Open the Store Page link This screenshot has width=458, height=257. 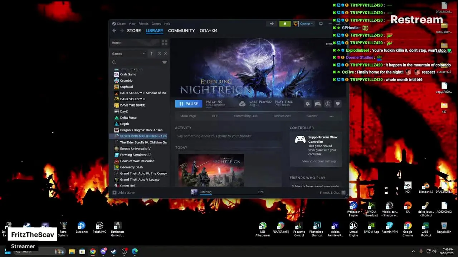(x=188, y=116)
